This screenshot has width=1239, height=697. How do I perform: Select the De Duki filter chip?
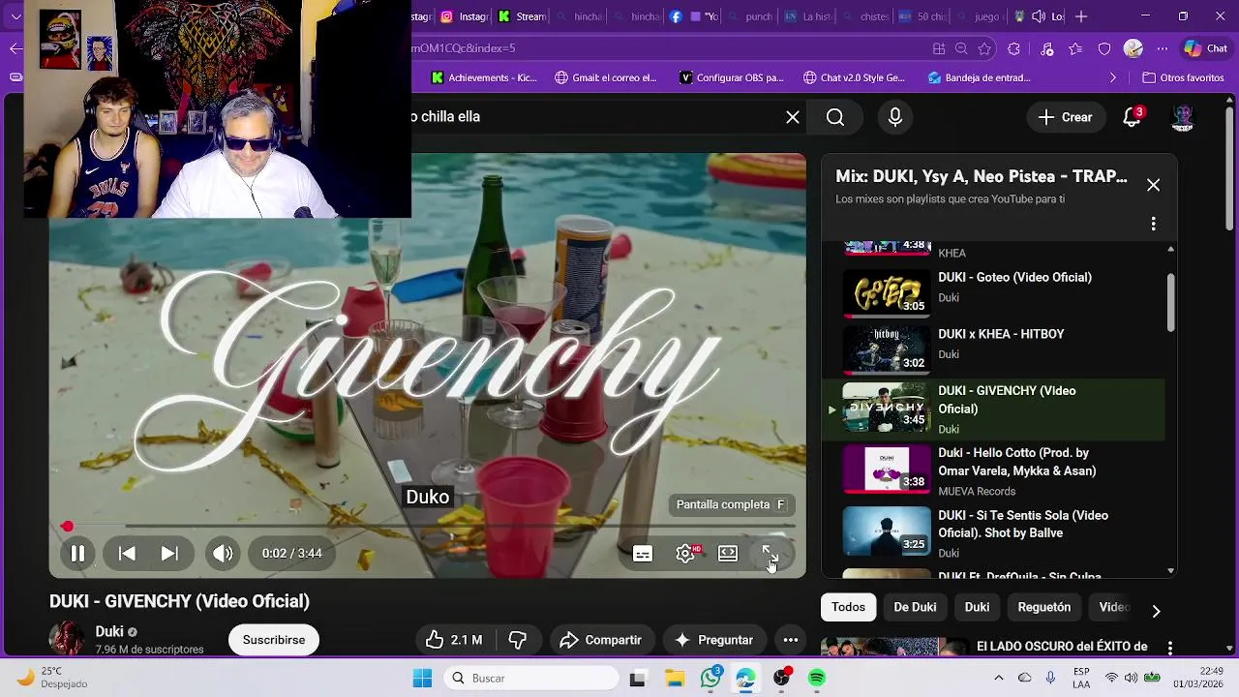click(x=915, y=607)
